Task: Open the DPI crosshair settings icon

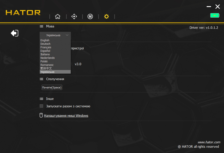Action: (x=74, y=17)
